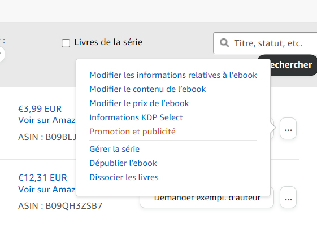
Task: Click the magnifying glass search icon
Action: tap(224, 43)
